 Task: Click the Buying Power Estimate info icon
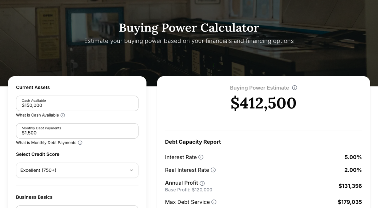coord(295,88)
